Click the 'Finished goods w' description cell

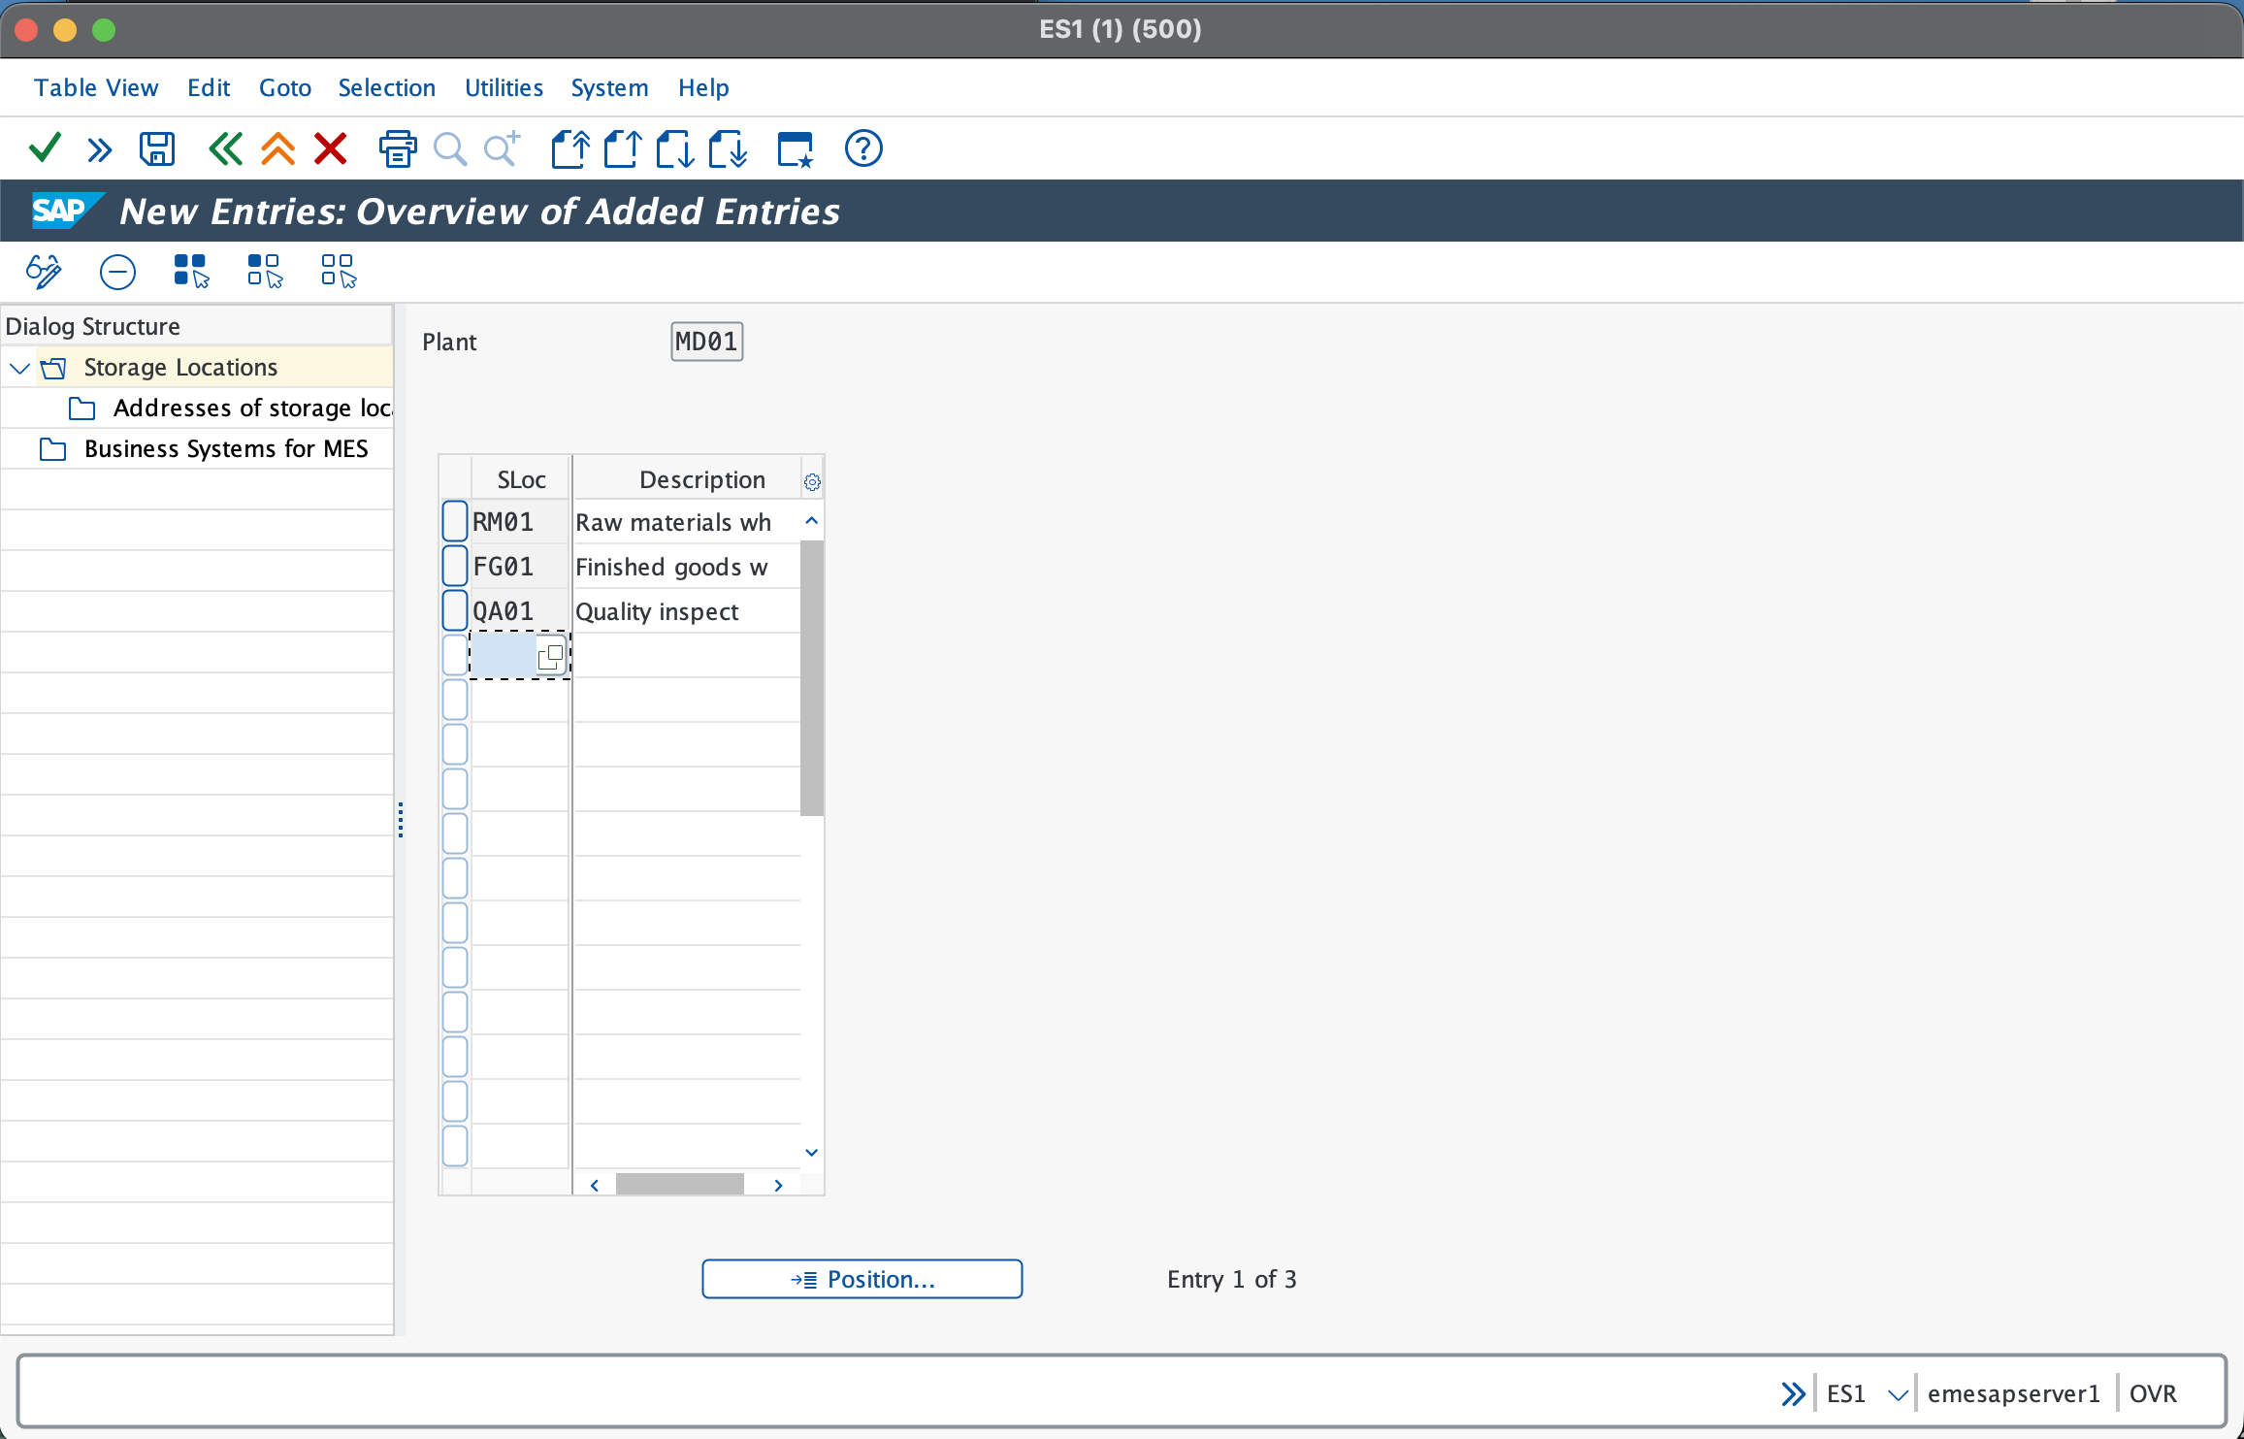(686, 567)
